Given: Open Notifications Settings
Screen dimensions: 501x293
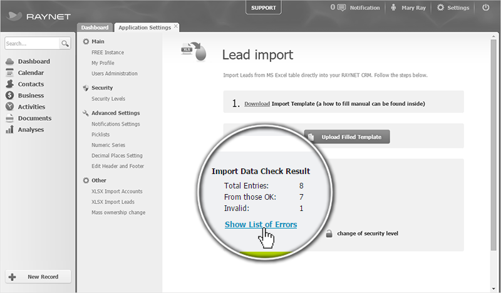Looking at the screenshot, I should tap(116, 124).
